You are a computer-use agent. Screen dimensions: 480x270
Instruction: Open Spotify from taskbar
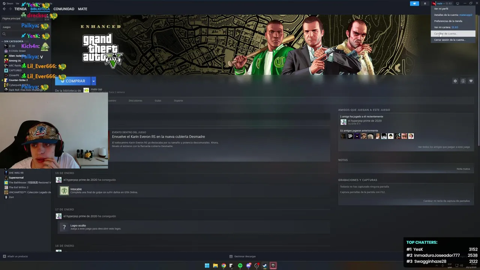click(240, 265)
